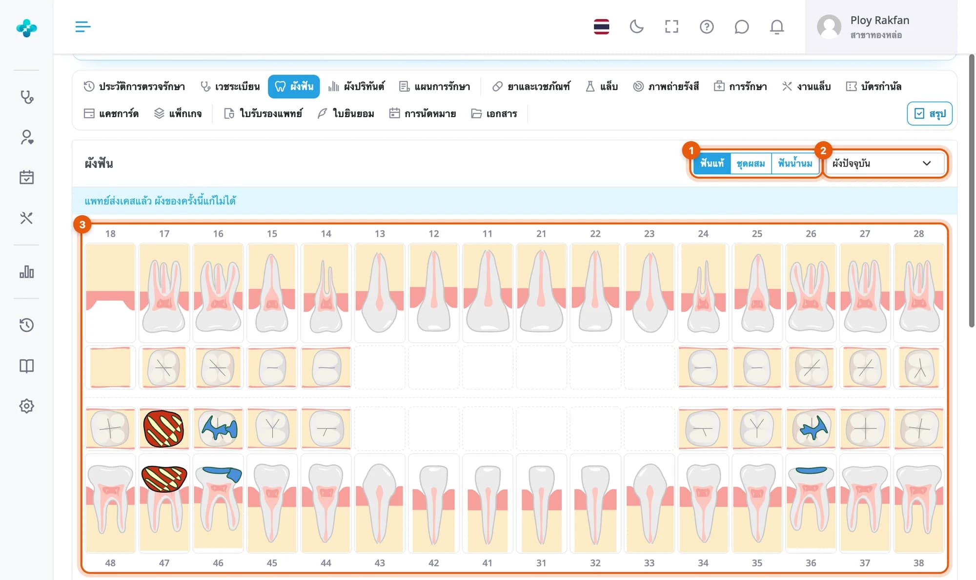
Task: Open the notifications bell
Action: pyautogui.click(x=777, y=26)
